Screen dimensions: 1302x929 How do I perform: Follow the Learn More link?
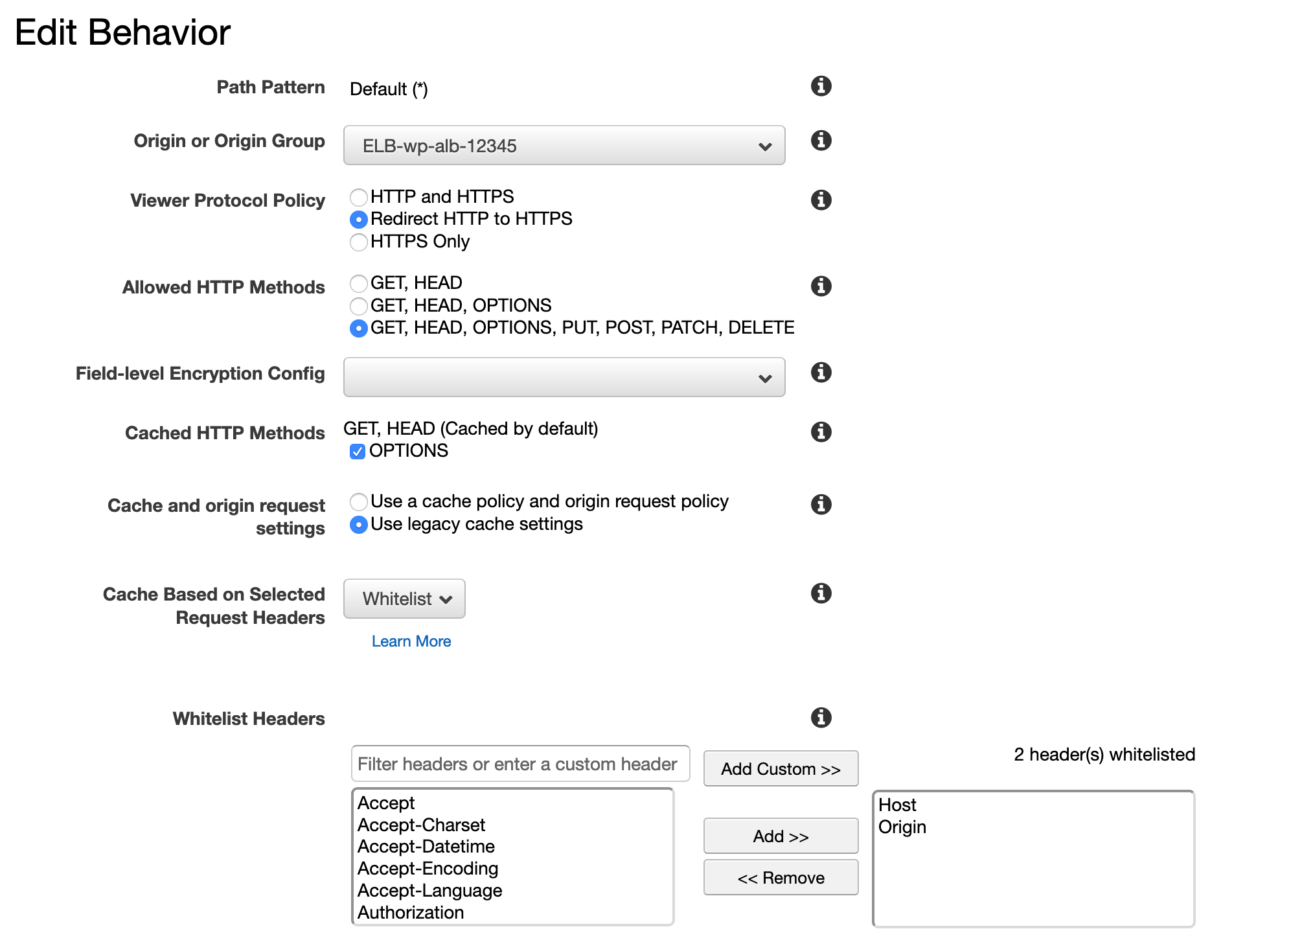pyautogui.click(x=411, y=641)
